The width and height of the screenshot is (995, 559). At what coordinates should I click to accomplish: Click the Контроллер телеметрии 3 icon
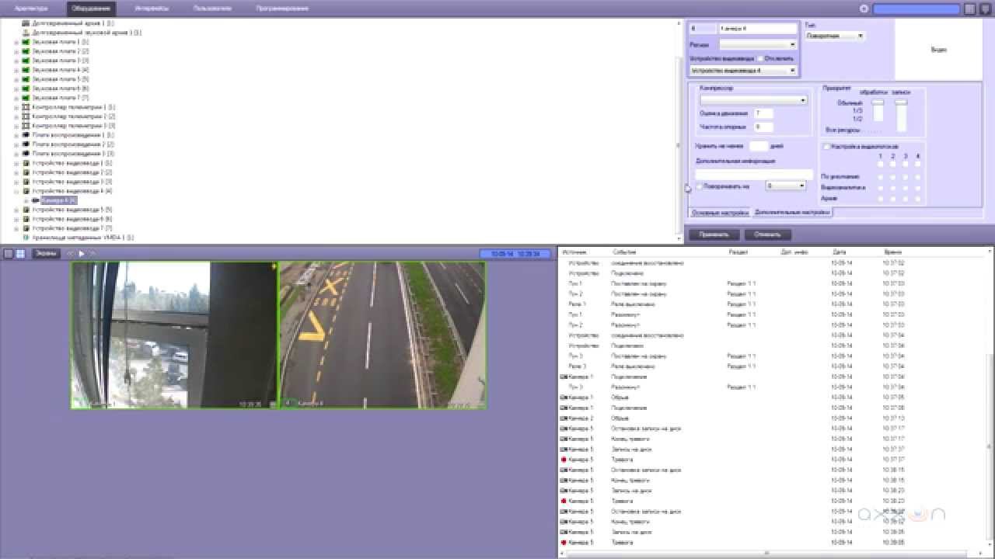pos(26,126)
